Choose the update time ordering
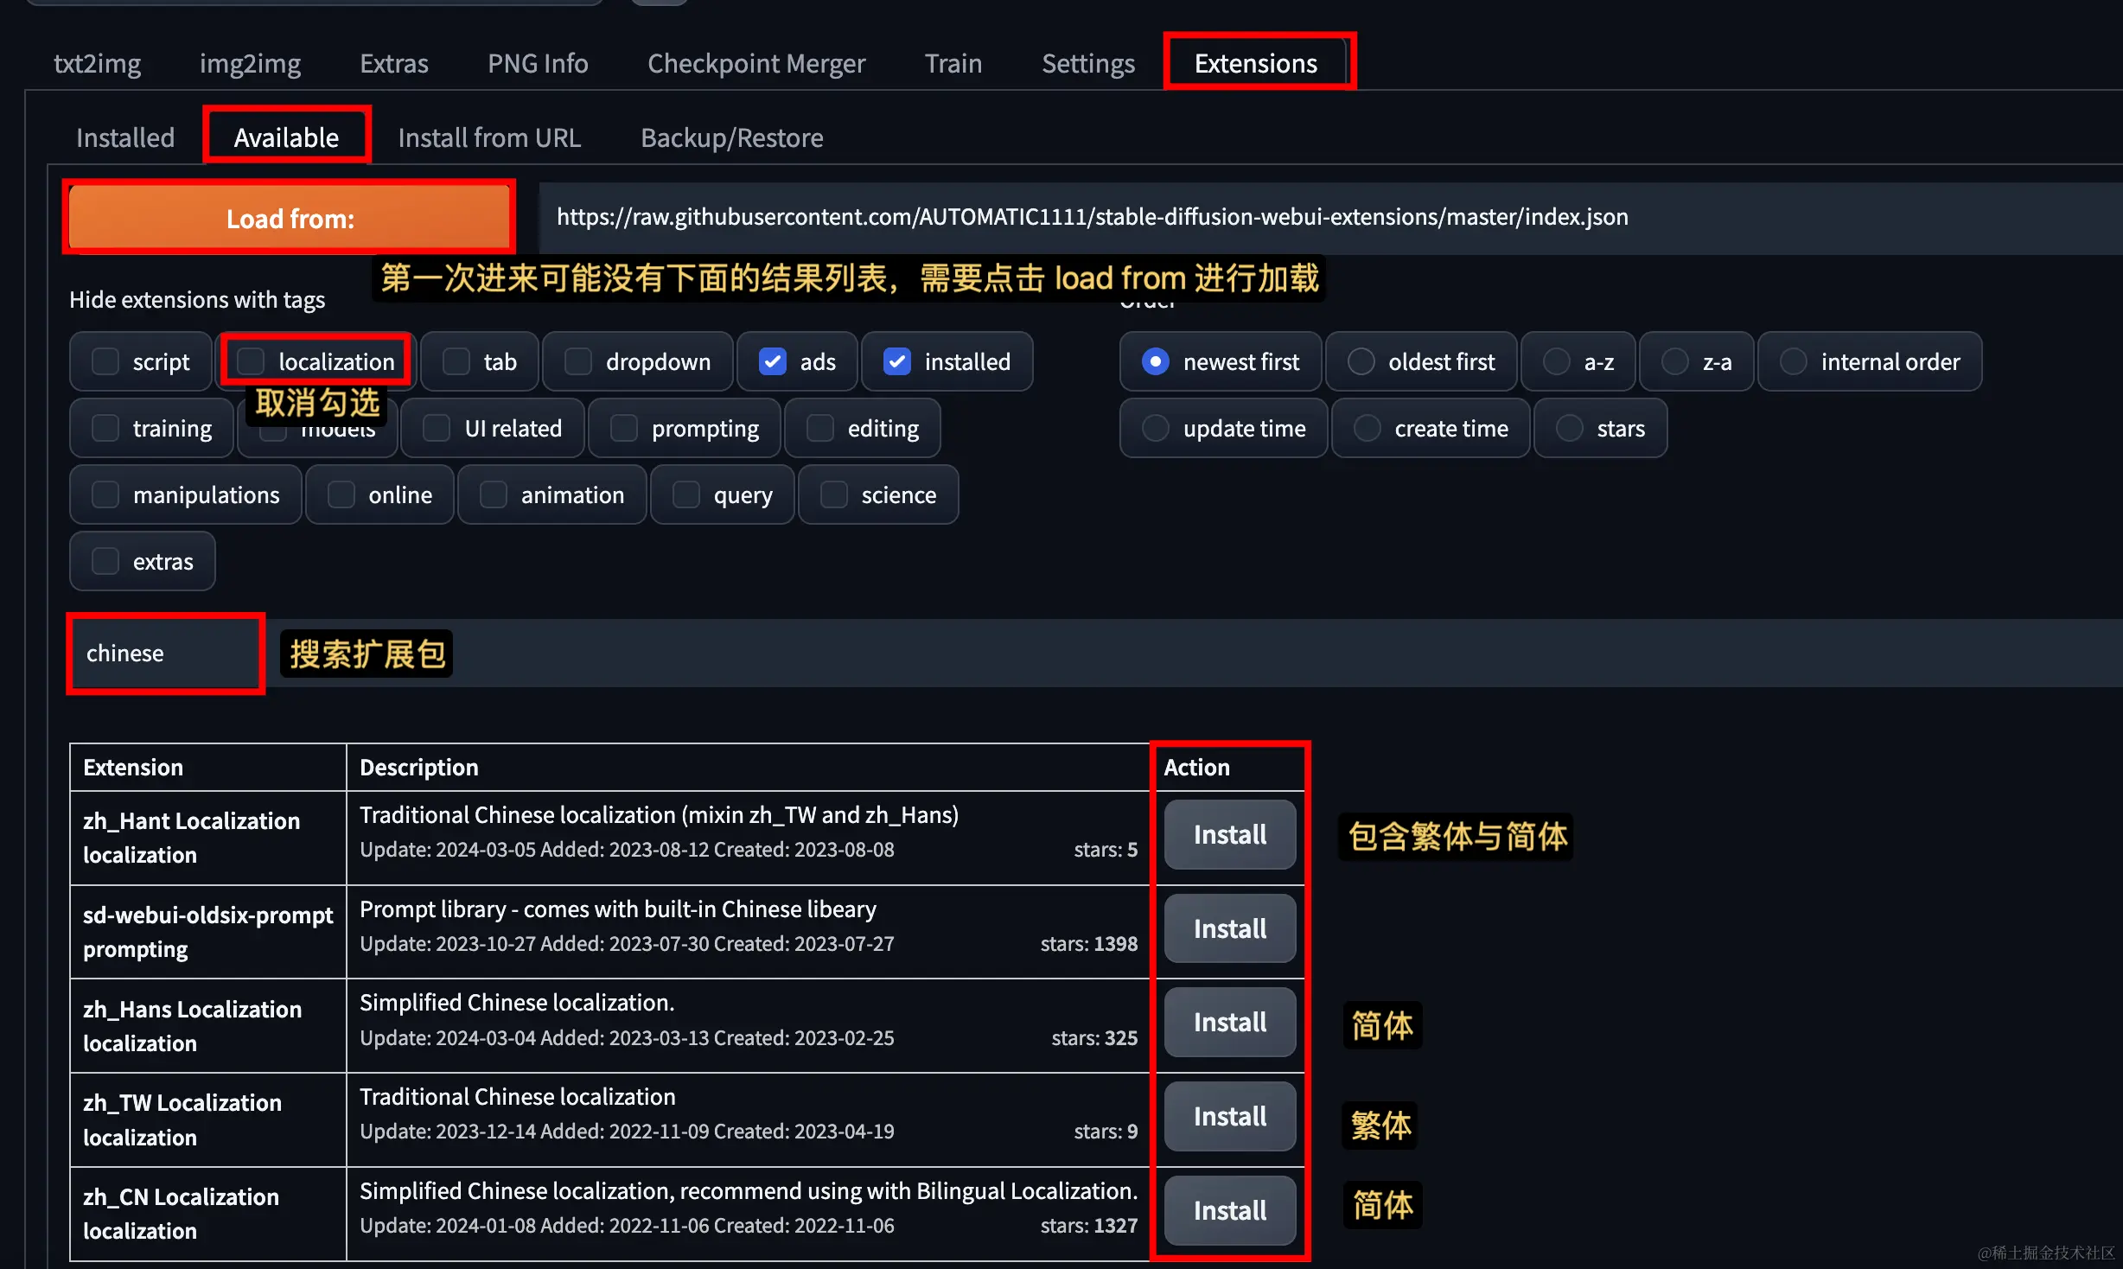 coord(1156,428)
